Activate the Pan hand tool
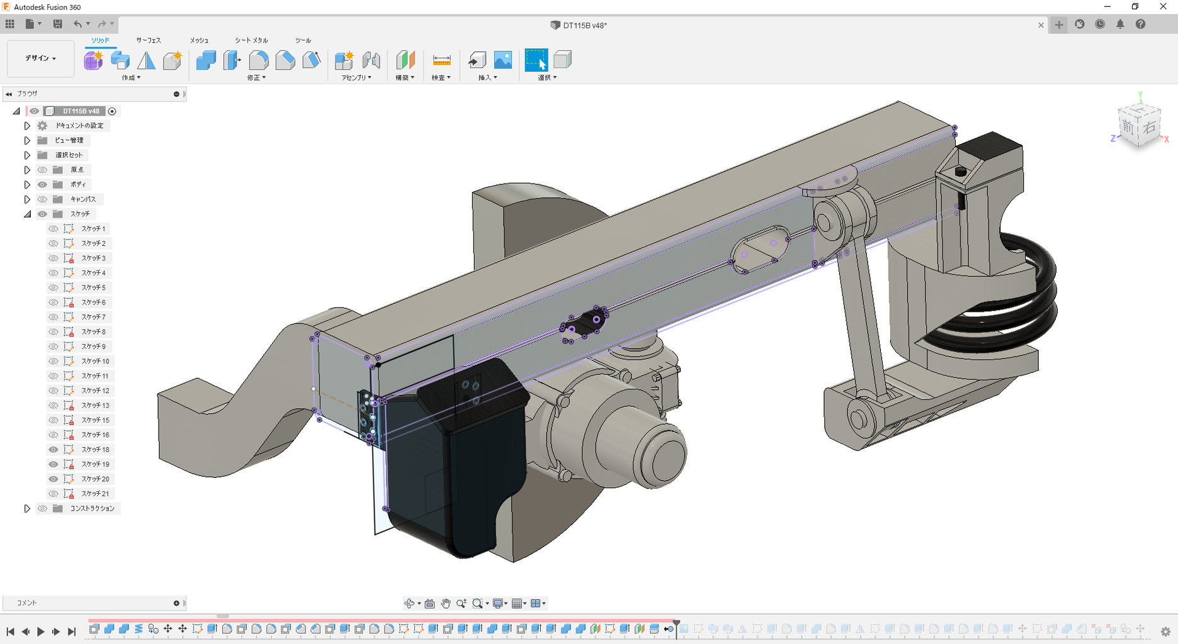This screenshot has height=644, width=1178. [x=446, y=604]
